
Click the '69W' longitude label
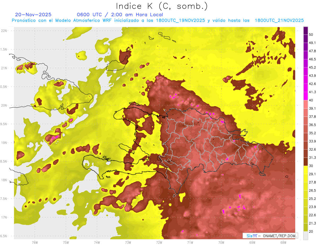pos(252,242)
